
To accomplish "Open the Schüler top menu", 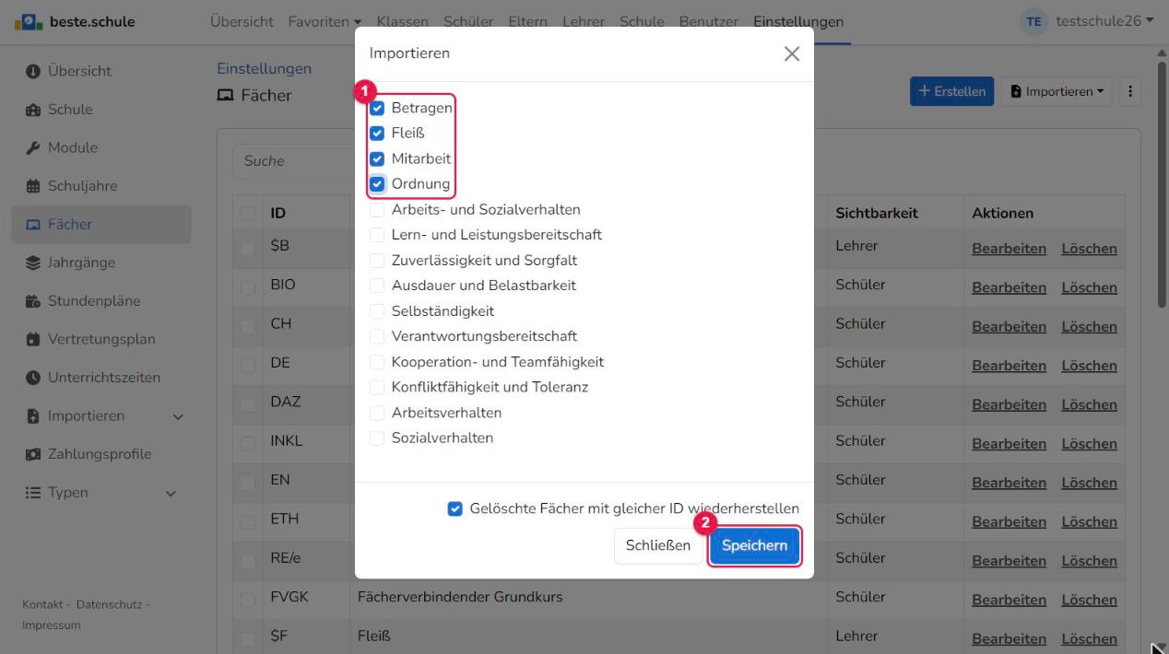I will pyautogui.click(x=468, y=22).
